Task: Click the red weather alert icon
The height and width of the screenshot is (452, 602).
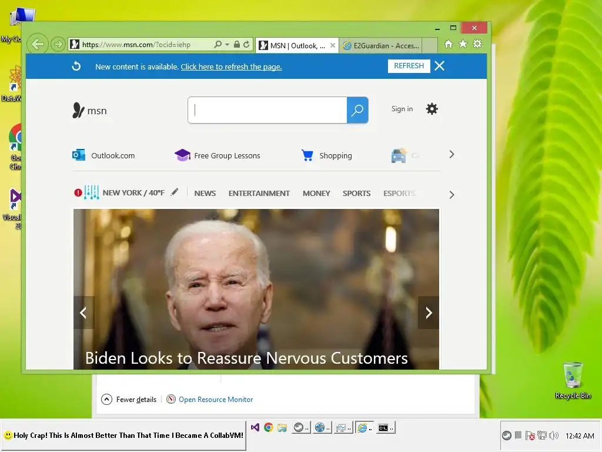Action: coord(78,192)
